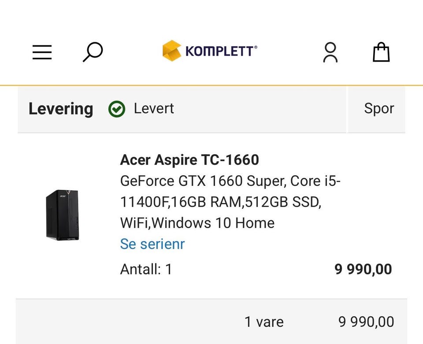
Task: Open the user account icon
Action: [330, 52]
